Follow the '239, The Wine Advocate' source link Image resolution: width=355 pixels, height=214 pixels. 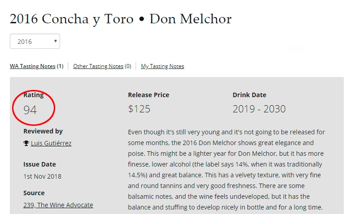(x=58, y=205)
